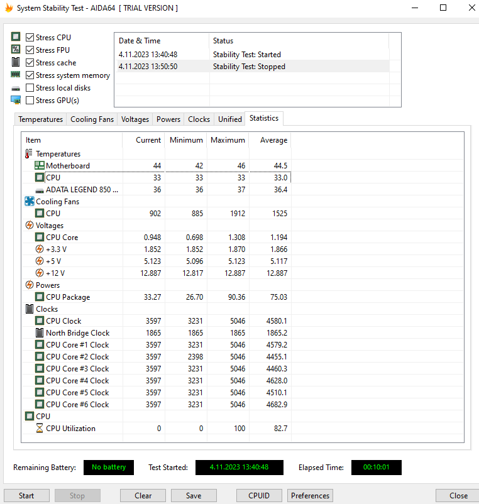This screenshot has width=479, height=504.
Task: Click the Status log column header
Action: click(299, 41)
